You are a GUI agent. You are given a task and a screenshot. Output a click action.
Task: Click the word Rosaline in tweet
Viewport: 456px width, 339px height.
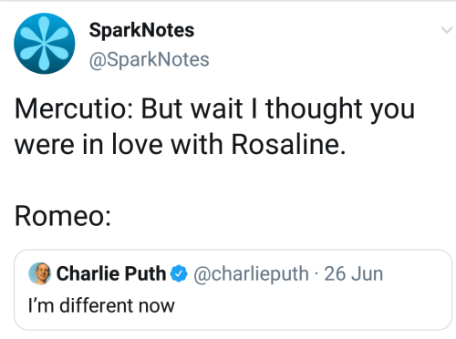288,144
